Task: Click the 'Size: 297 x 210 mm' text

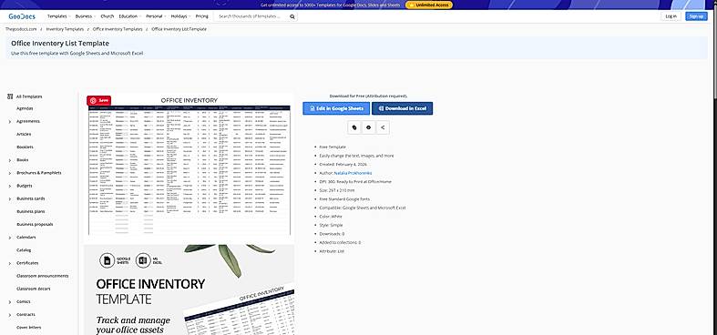Action: coord(337,190)
